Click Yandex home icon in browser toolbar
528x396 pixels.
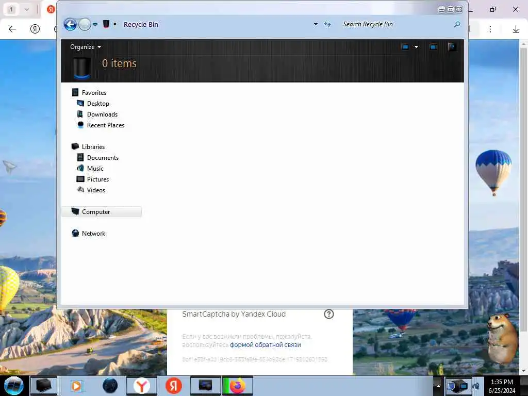(35, 29)
